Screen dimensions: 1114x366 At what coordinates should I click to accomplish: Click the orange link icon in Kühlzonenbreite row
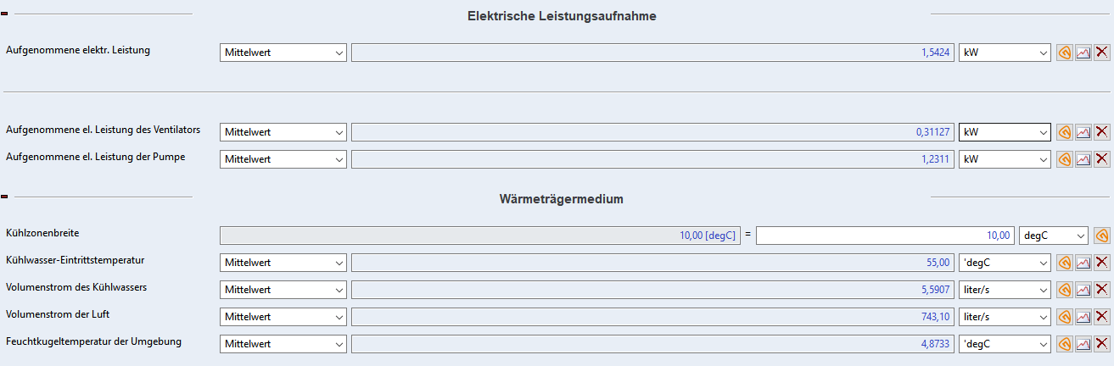click(x=1101, y=236)
